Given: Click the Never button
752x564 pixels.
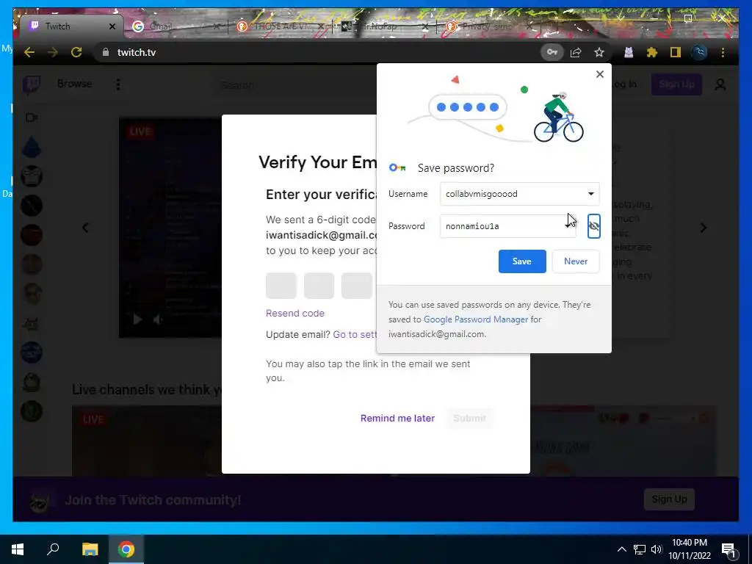Looking at the screenshot, I should (576, 261).
